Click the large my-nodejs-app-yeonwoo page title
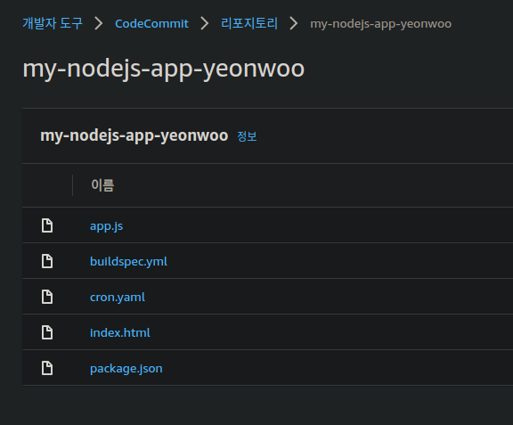 (x=163, y=69)
